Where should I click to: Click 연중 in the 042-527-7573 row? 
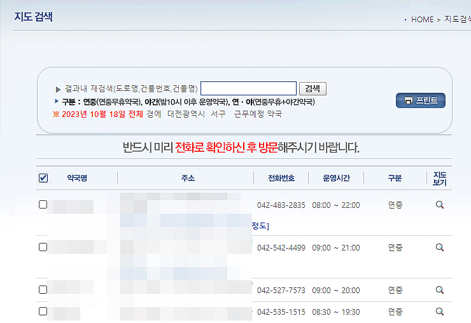[395, 291]
